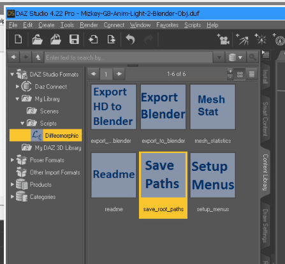285x264 pixels.
Task: Click the New scene file icon
Action: (18, 40)
